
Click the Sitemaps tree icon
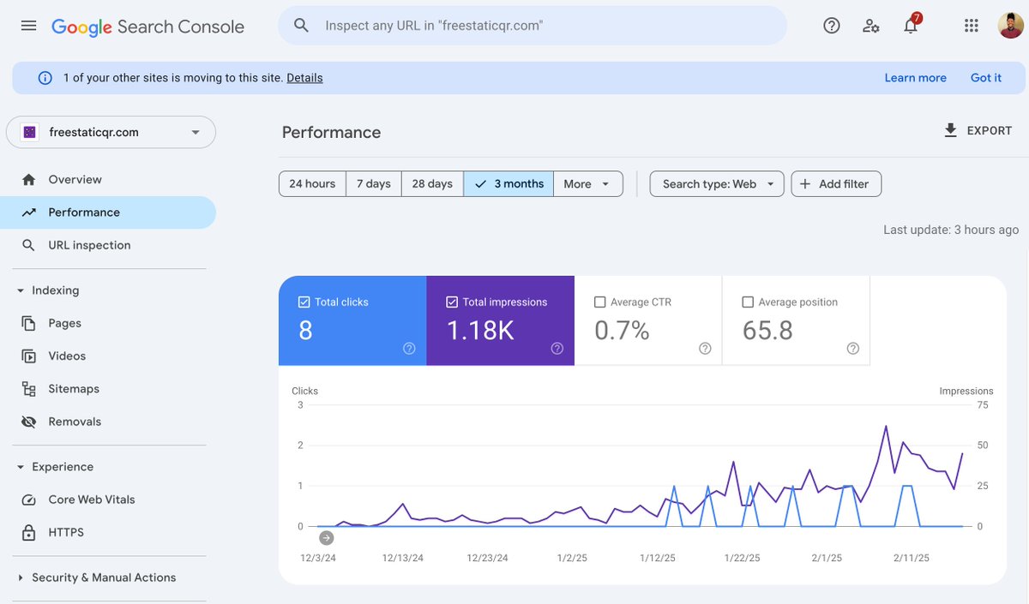tap(29, 389)
